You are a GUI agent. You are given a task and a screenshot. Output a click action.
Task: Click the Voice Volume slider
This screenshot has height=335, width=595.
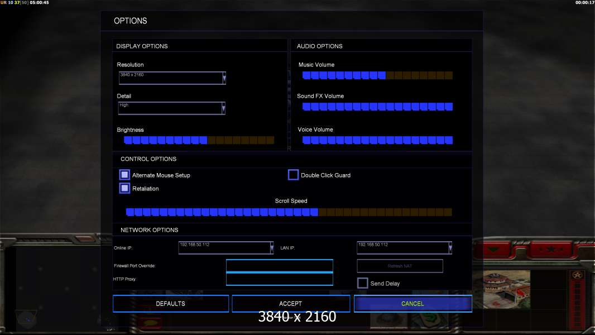(377, 140)
